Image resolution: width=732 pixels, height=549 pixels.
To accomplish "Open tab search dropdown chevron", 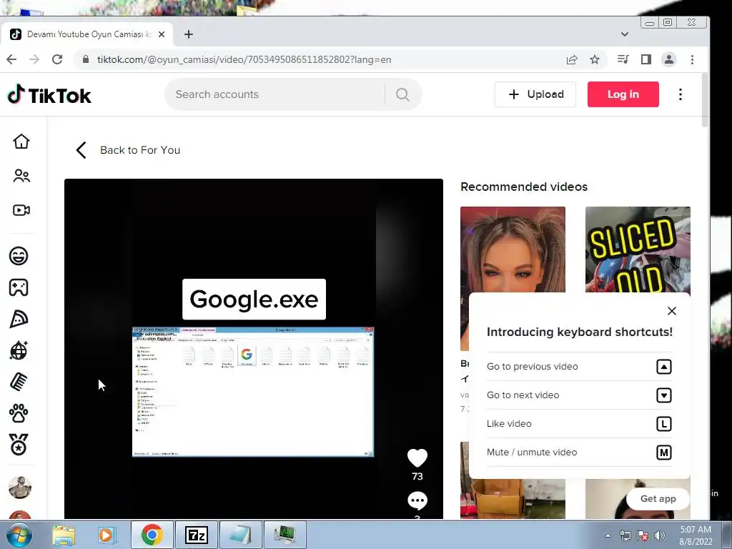I will pos(625,34).
